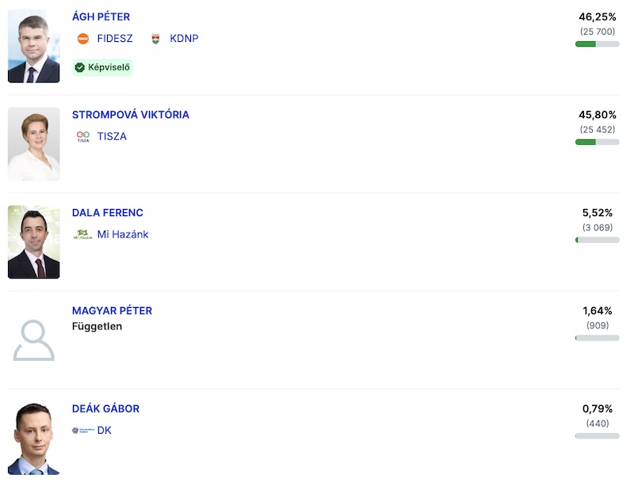This screenshot has width=634, height=486.
Task: Click Ágh Péter's 46,25% vote progress bar
Action: (x=597, y=44)
